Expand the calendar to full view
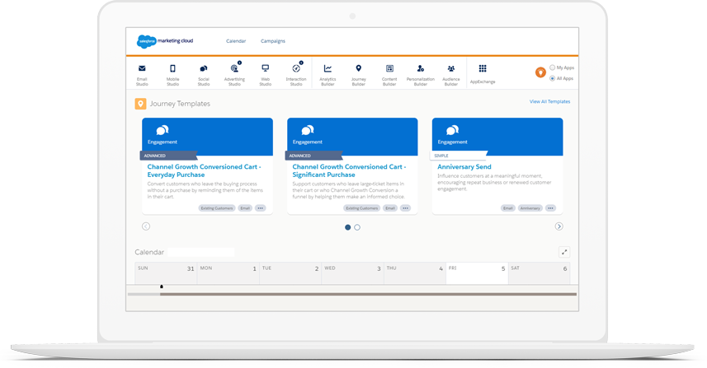Screen dimensions: 707x368 564,252
